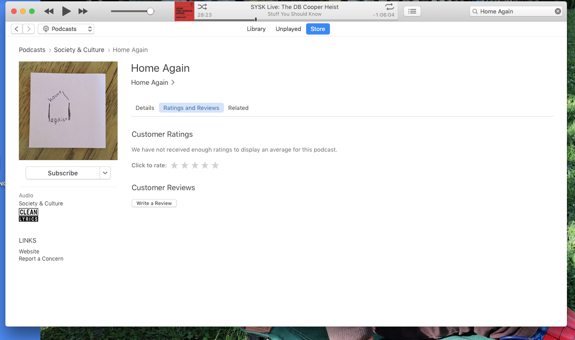Open the Related tab
The image size is (575, 340).
click(238, 108)
